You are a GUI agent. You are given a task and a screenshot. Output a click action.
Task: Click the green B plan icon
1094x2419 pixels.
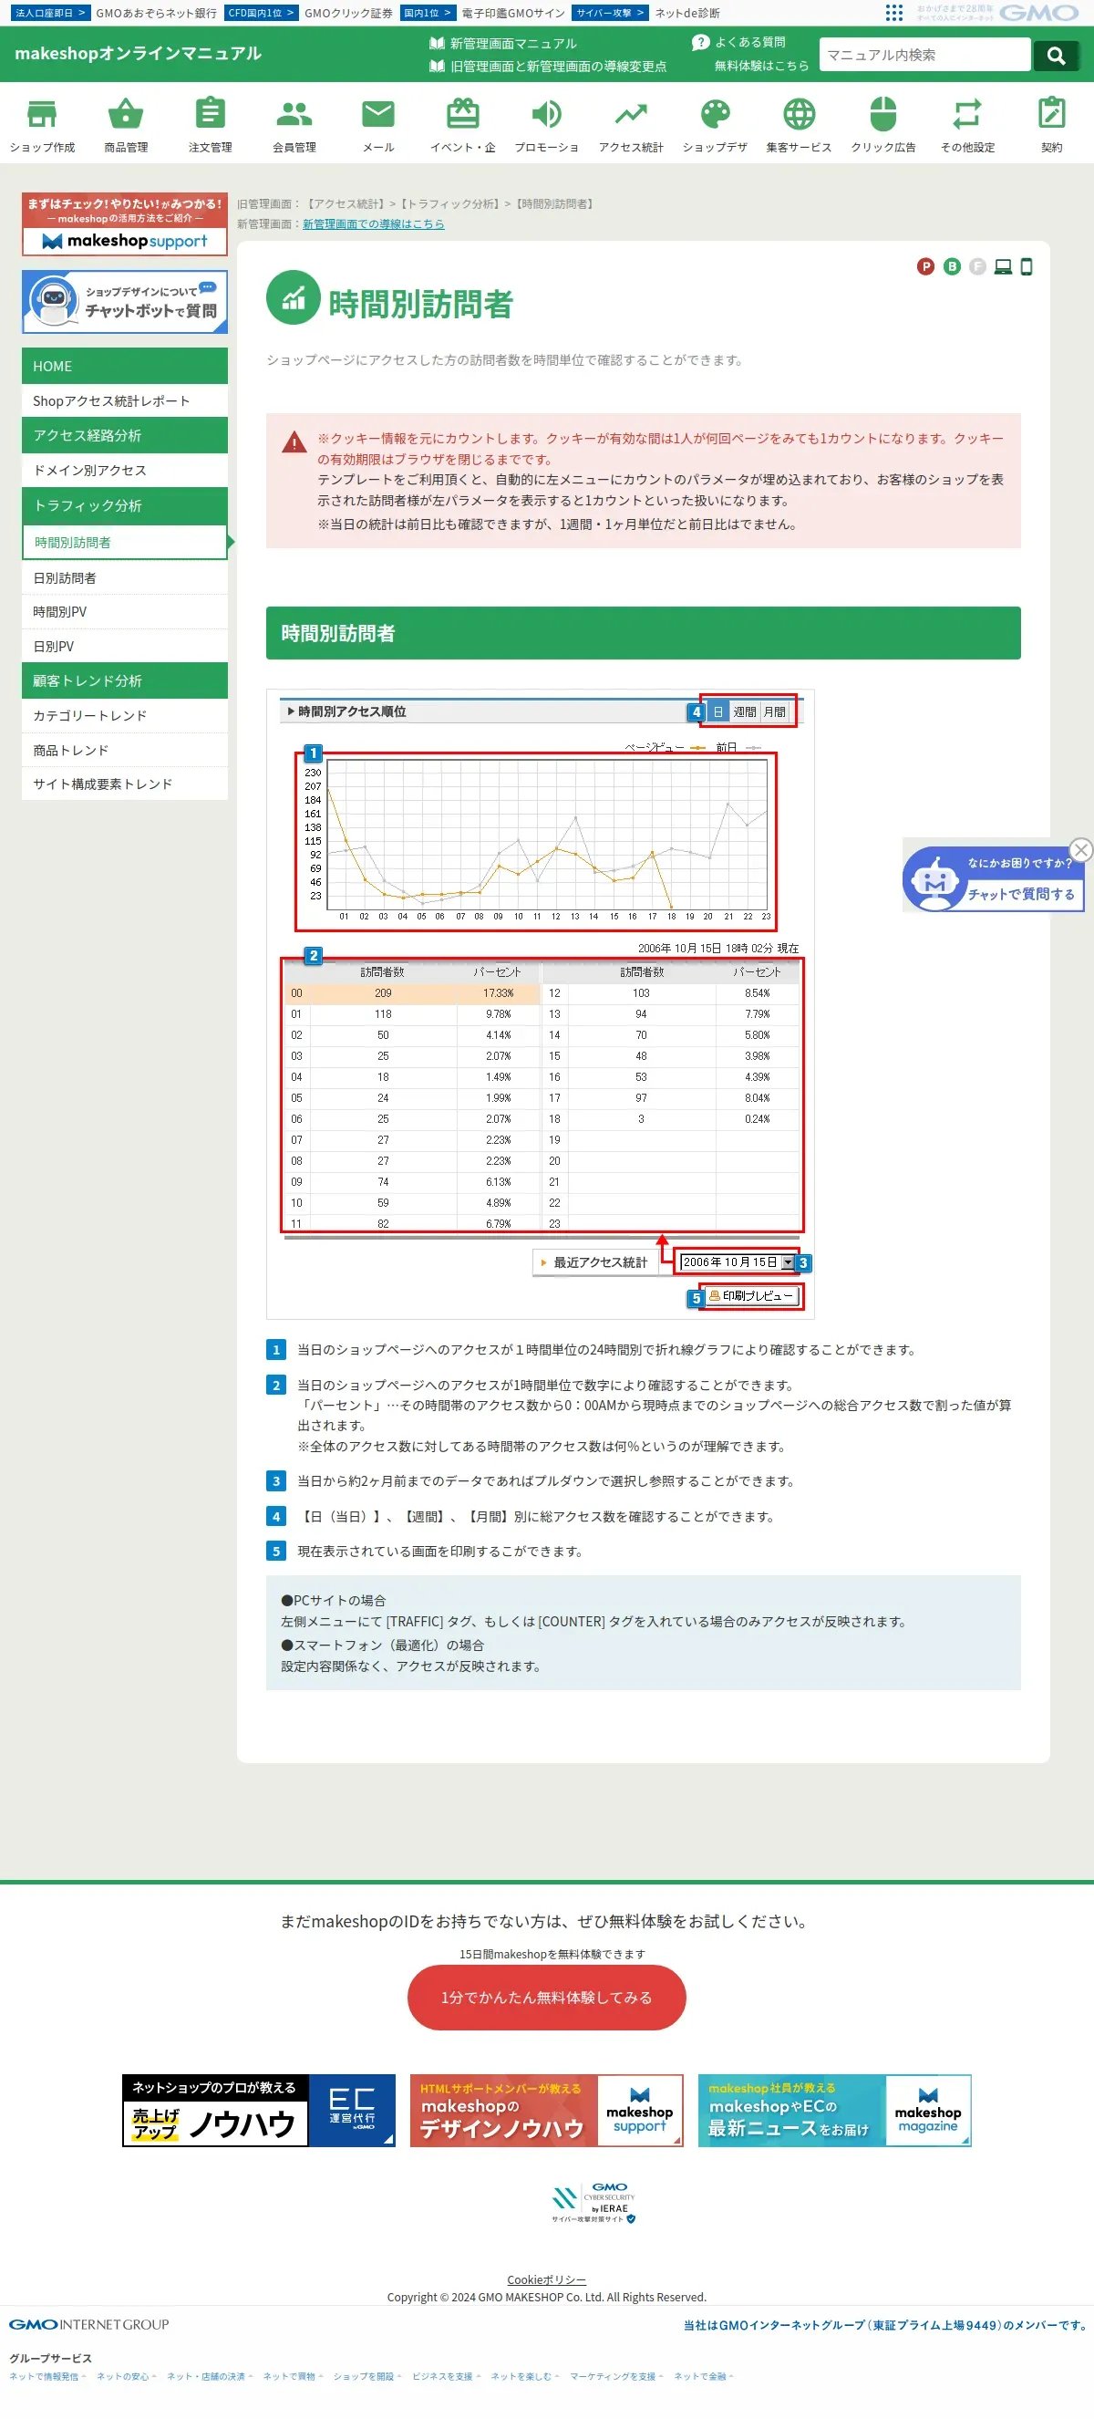click(x=953, y=266)
